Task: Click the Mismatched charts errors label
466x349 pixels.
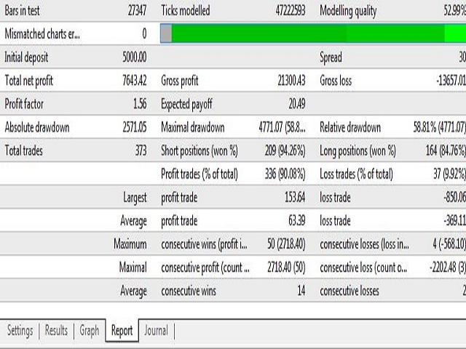Action: [x=42, y=34]
